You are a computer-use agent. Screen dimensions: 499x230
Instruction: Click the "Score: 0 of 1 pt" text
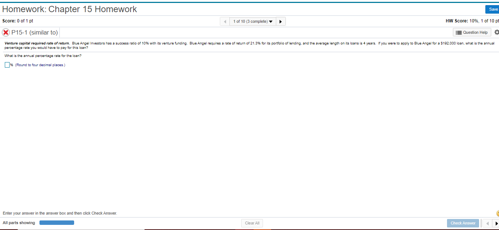(x=18, y=21)
